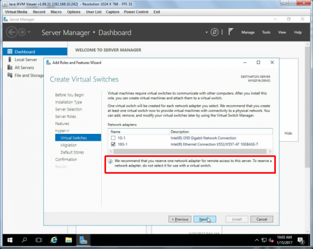Open the Manage menu
The height and width of the screenshot is (249, 313).
pos(248,32)
